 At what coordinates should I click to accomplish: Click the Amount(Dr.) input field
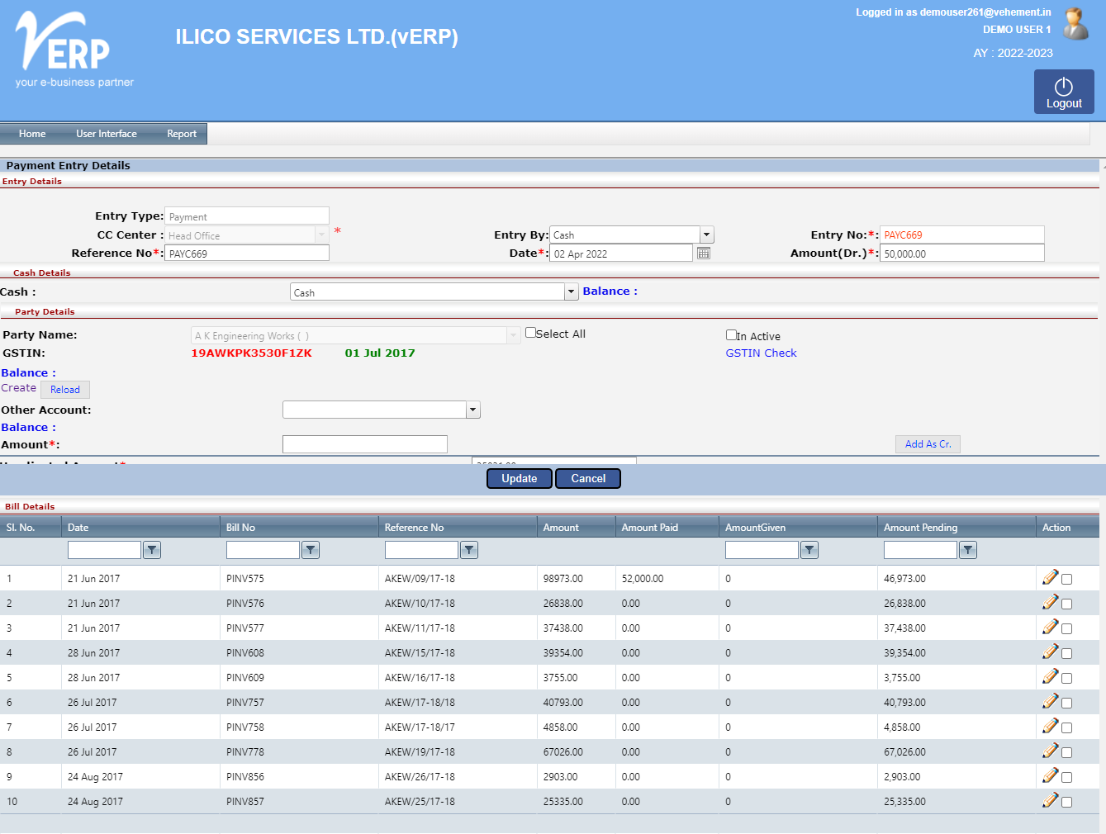(962, 254)
